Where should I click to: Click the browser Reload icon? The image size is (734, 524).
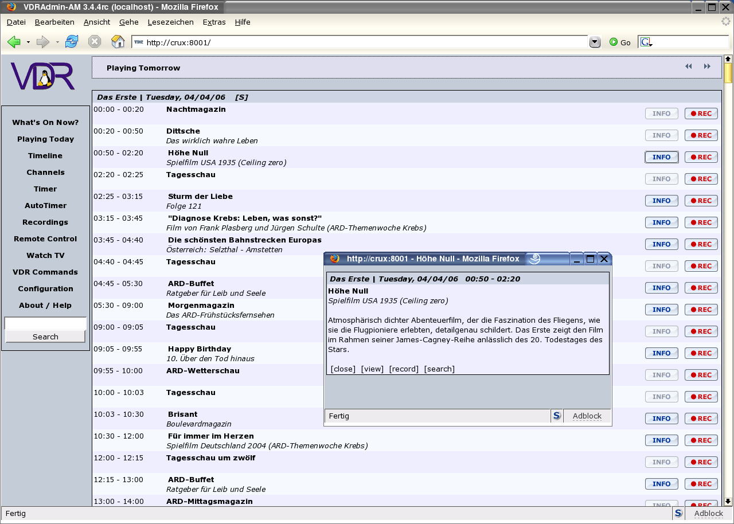72,42
